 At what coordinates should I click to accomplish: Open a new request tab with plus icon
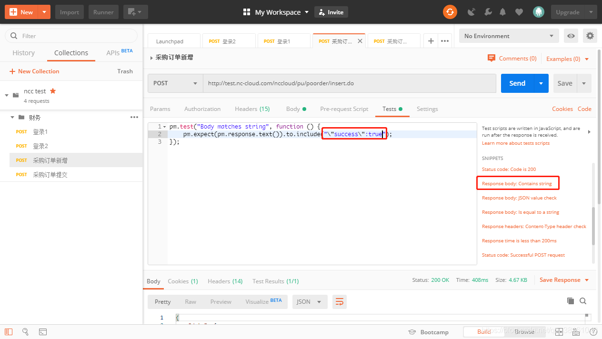pos(431,41)
